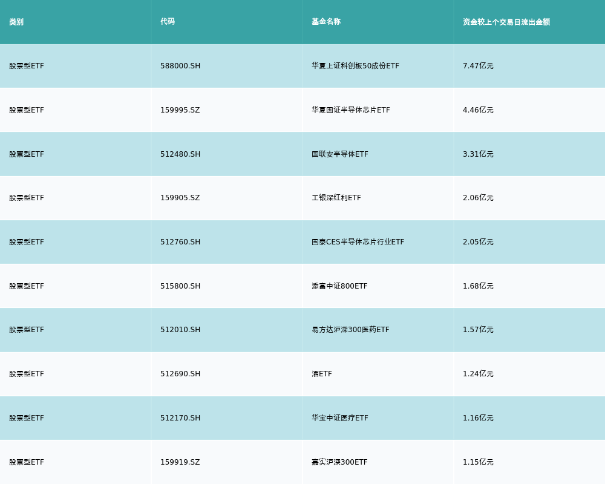Viewport: 605px width, 484px height.
Task: Click 股票型ETF in the 512690.SH row
Action: click(27, 374)
